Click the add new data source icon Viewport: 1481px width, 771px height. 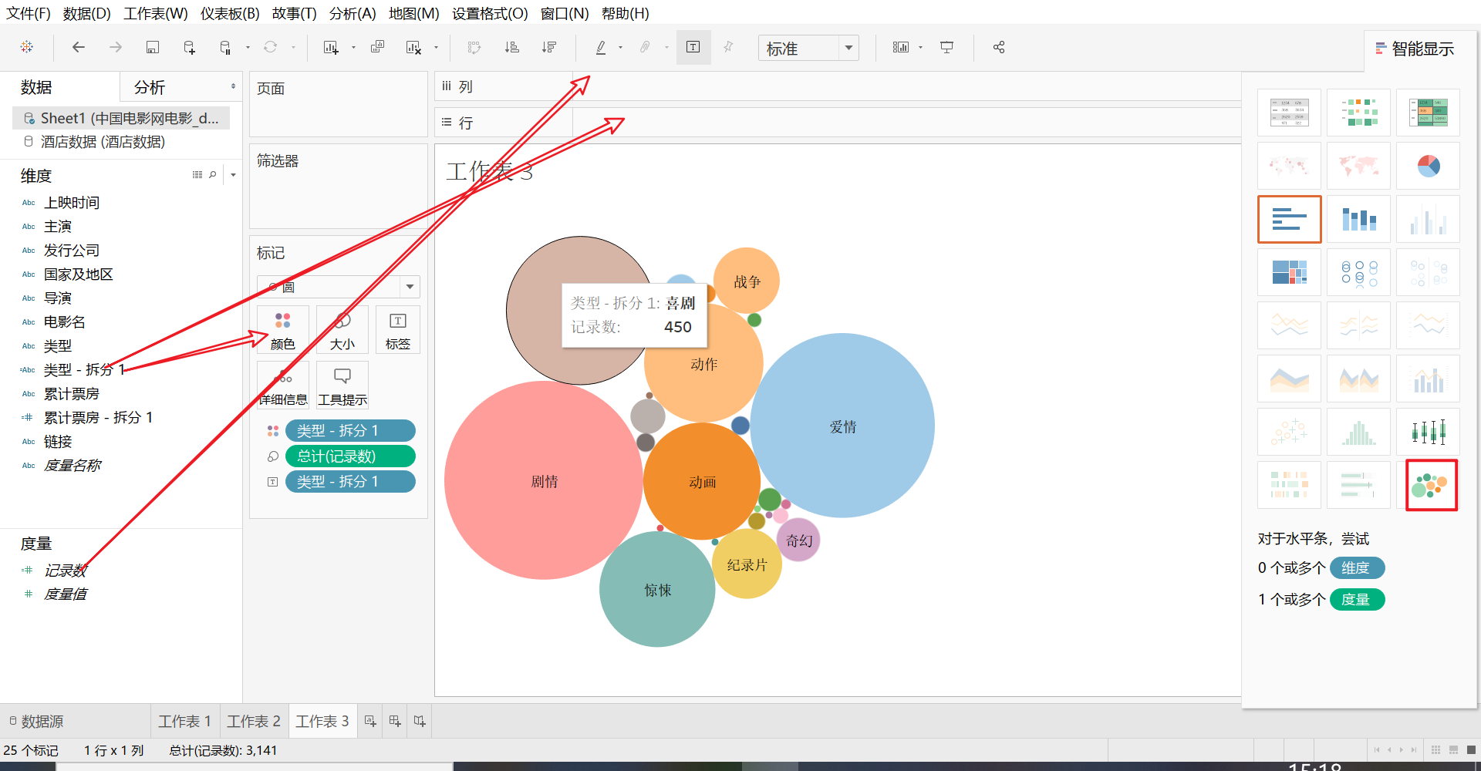(x=190, y=47)
